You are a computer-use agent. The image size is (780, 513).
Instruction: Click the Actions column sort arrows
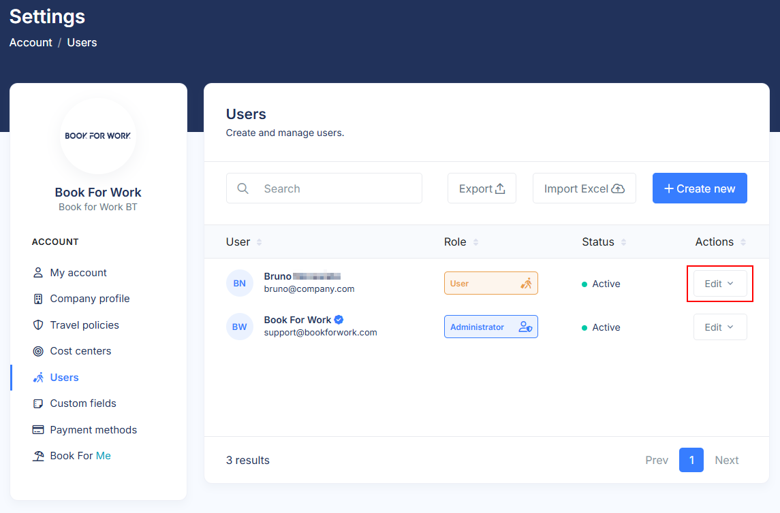[x=743, y=242]
